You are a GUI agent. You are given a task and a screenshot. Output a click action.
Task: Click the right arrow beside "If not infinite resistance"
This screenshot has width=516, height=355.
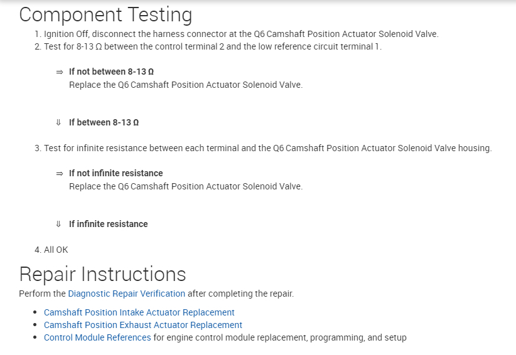click(59, 174)
